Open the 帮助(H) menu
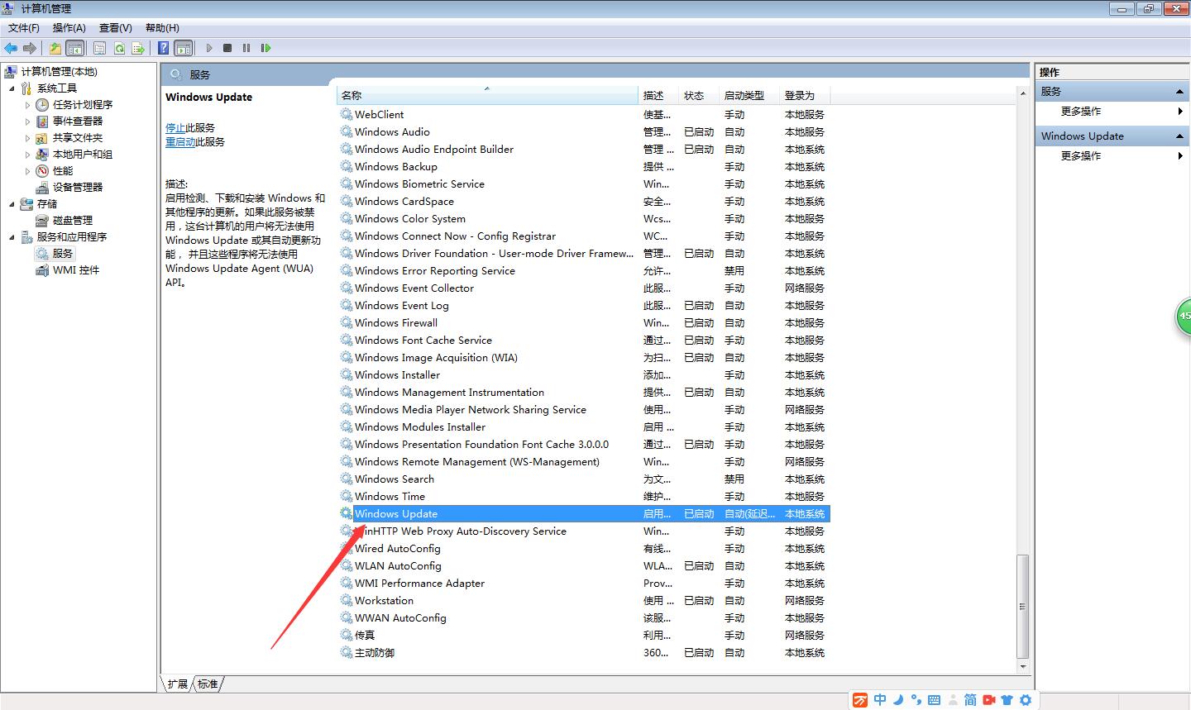Image resolution: width=1191 pixels, height=710 pixels. point(162,28)
